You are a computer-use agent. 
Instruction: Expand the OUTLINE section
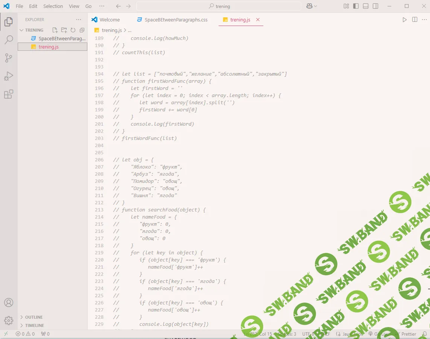(33, 317)
